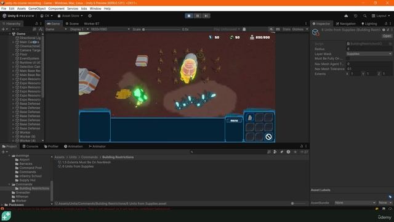Click the Pause button in toolbar
The width and height of the screenshot is (394, 222).
click(x=198, y=16)
